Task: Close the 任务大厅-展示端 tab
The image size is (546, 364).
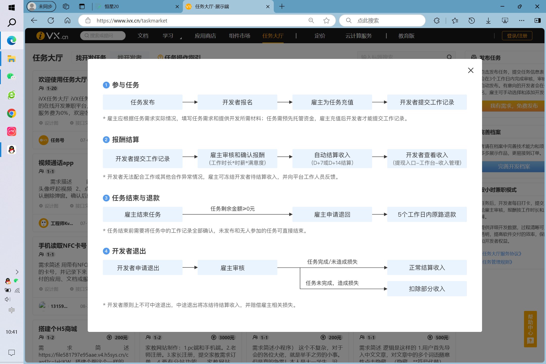Action: (x=268, y=7)
